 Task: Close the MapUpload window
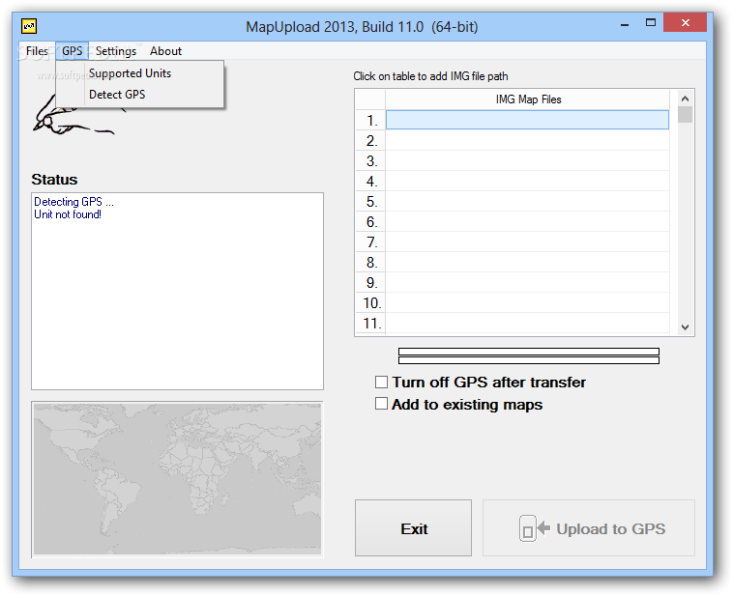(x=685, y=22)
